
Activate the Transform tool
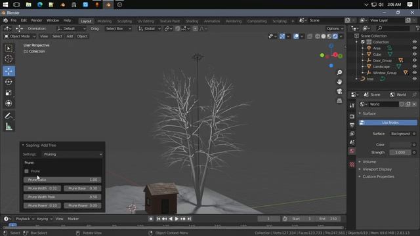click(9, 104)
